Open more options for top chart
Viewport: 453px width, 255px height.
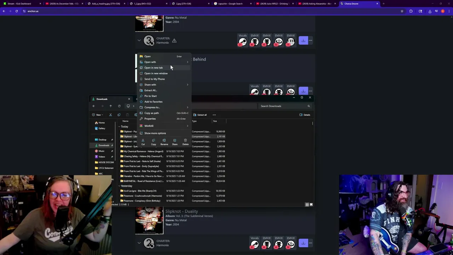(x=310, y=40)
